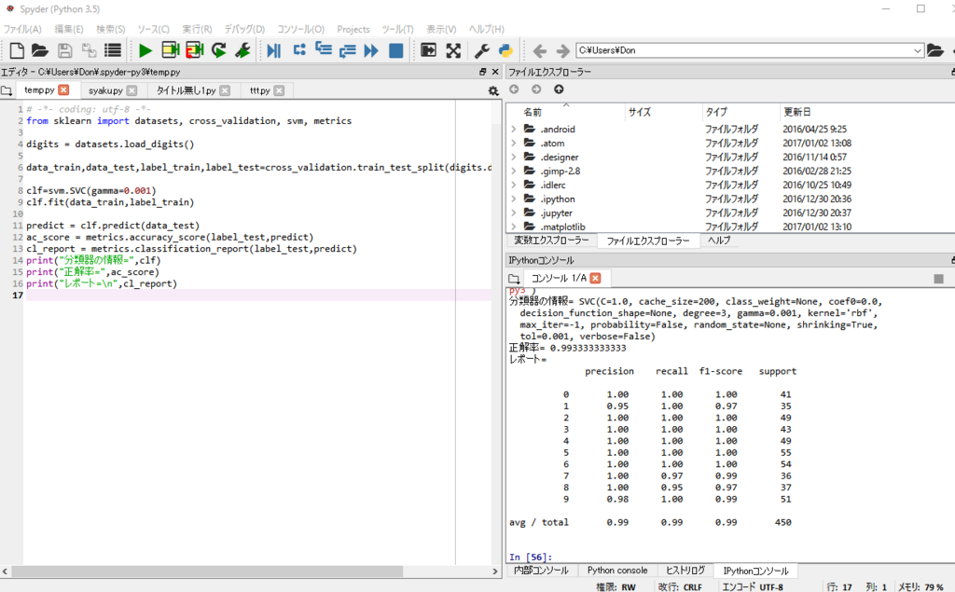
Task: Save all open files
Action: click(x=89, y=50)
